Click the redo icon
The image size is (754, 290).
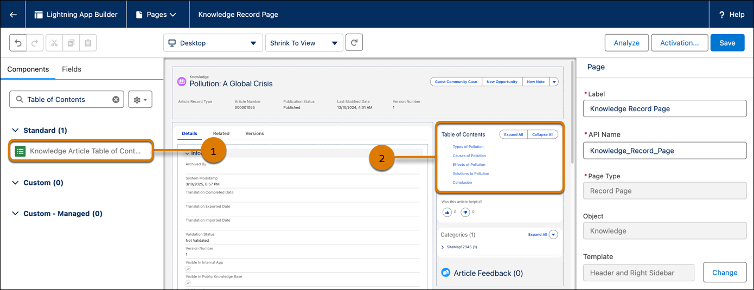[x=34, y=43]
